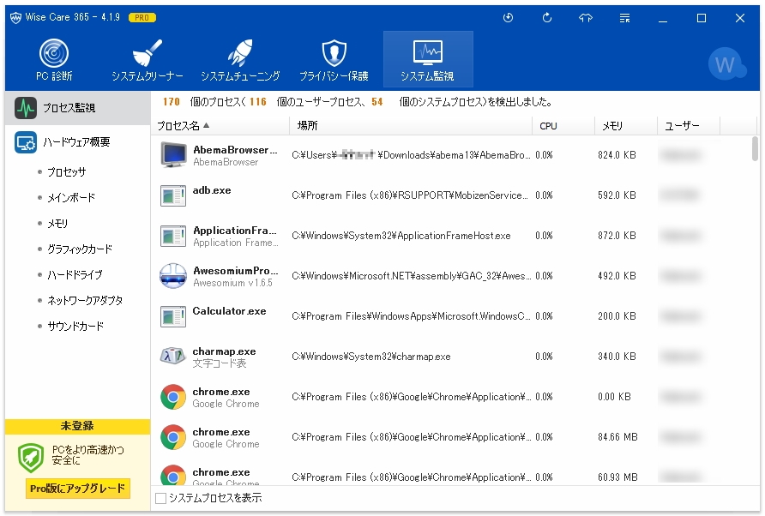Click the 340.0 KB memory value

pyautogui.click(x=617, y=357)
